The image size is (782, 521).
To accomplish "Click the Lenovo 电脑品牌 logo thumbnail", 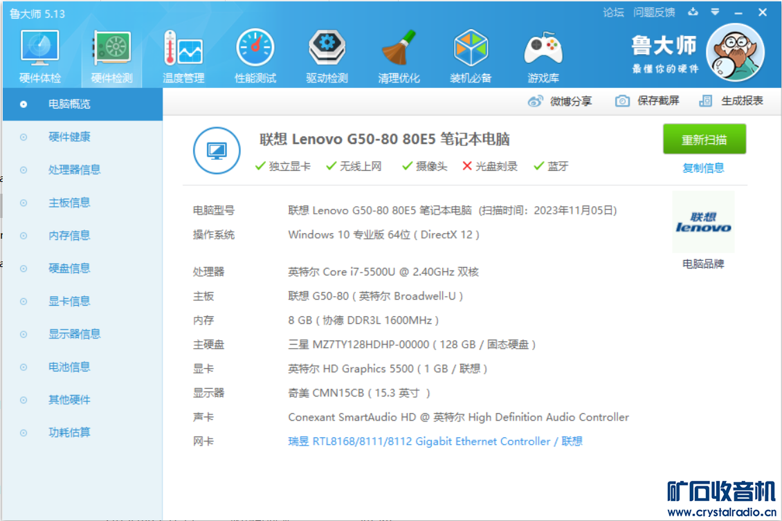I will tap(703, 223).
